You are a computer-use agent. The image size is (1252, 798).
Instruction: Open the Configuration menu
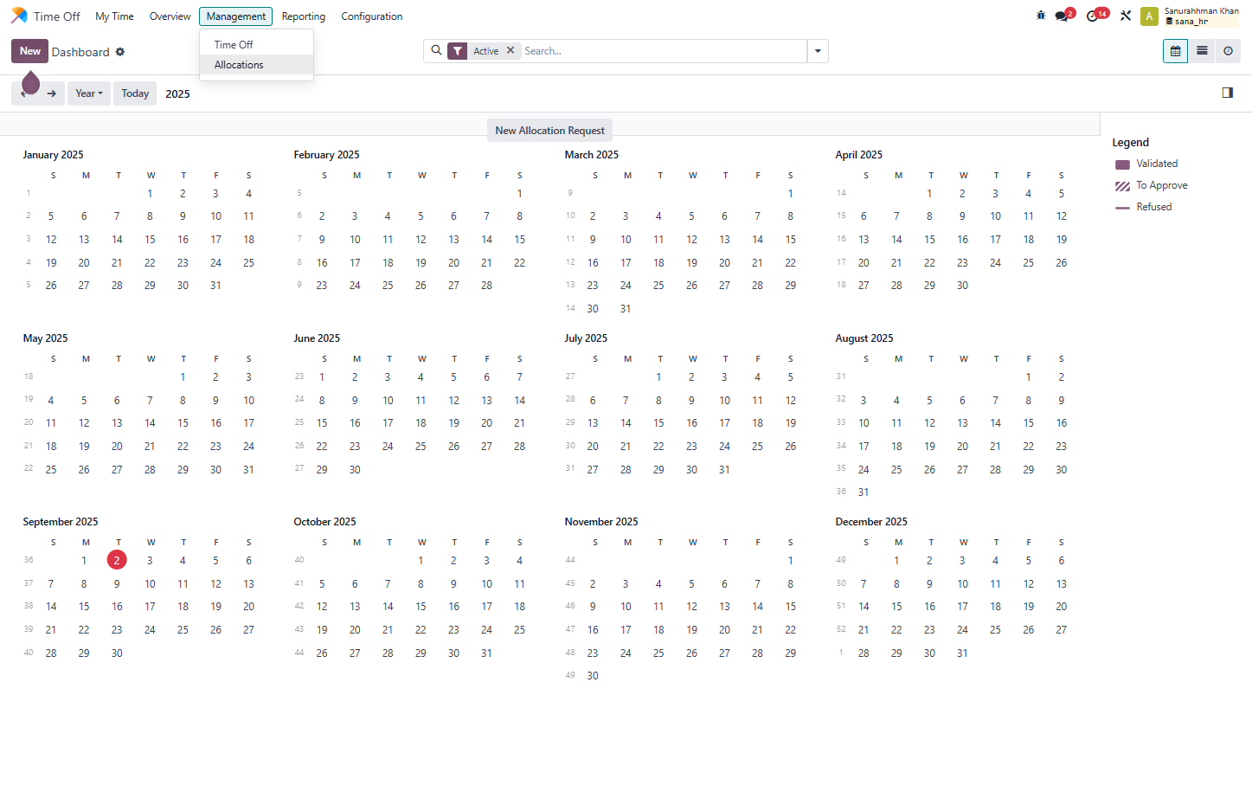(x=372, y=16)
